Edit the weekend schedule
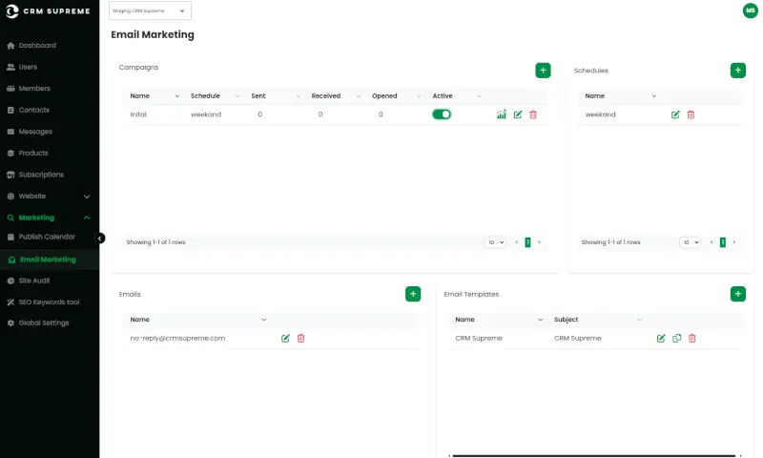 (x=675, y=114)
